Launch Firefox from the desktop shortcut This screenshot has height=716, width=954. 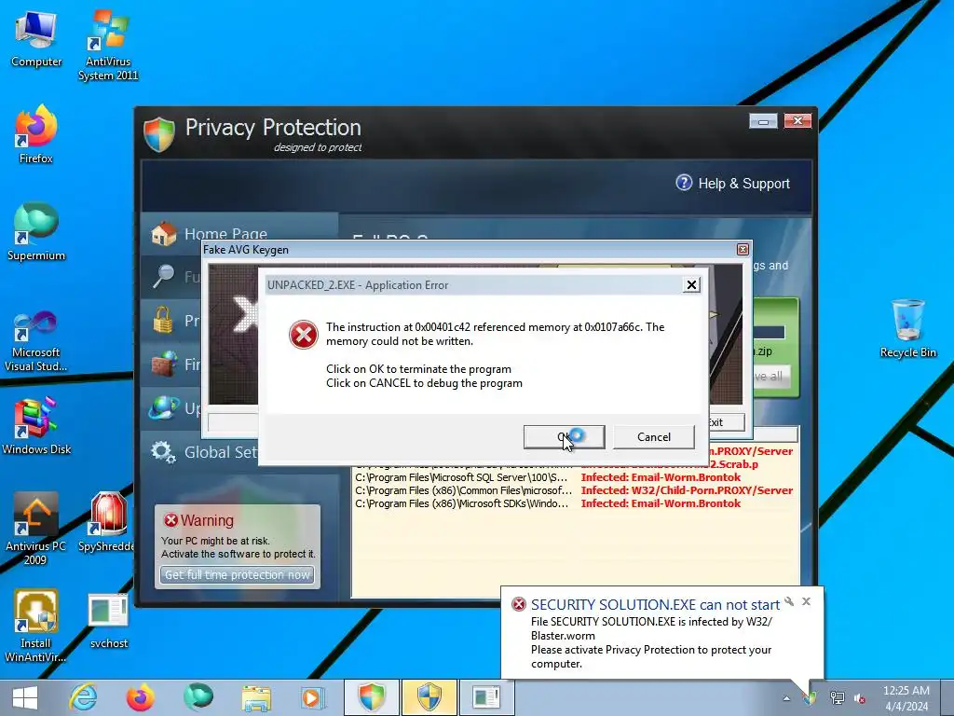36,134
